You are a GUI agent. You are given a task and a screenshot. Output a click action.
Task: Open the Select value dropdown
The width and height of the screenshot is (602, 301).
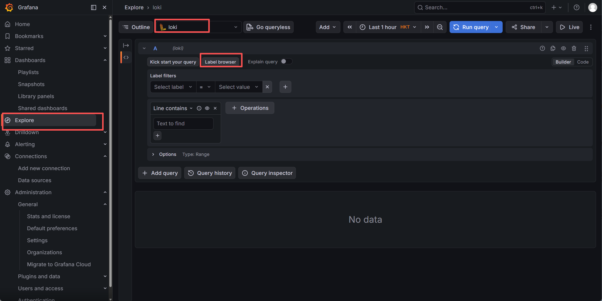[x=239, y=87]
